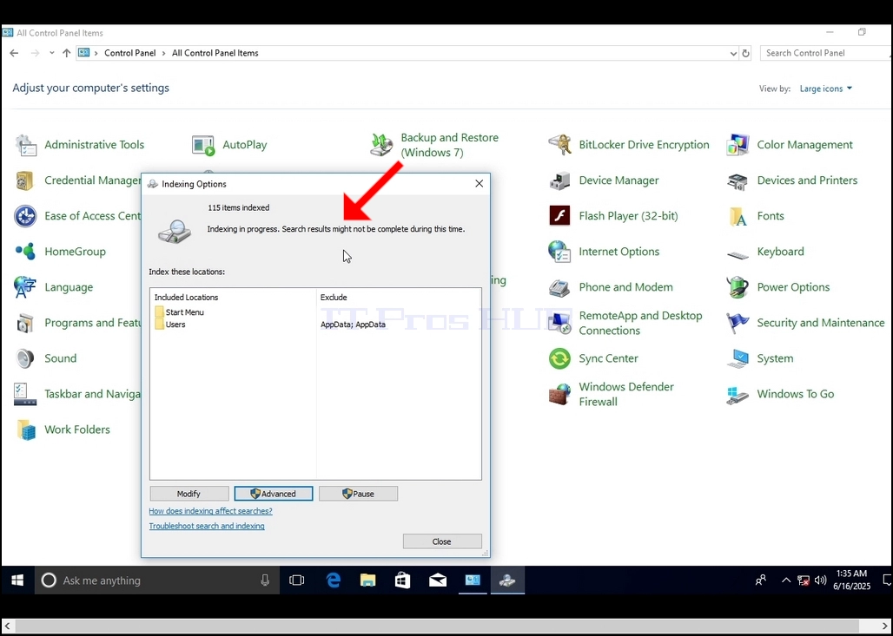
Task: Click the volume speaker tray icon
Action: [x=820, y=580]
